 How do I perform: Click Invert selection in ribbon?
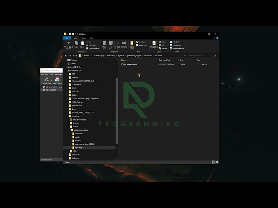(x=177, y=48)
